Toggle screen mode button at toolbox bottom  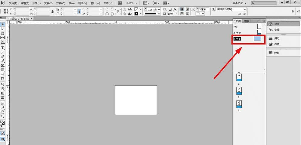click(x=3, y=139)
